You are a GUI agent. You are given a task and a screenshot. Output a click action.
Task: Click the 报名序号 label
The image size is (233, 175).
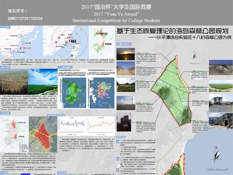[17, 11]
